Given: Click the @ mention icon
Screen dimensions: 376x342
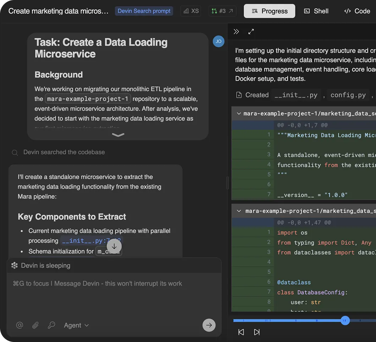Looking at the screenshot, I should click(20, 325).
